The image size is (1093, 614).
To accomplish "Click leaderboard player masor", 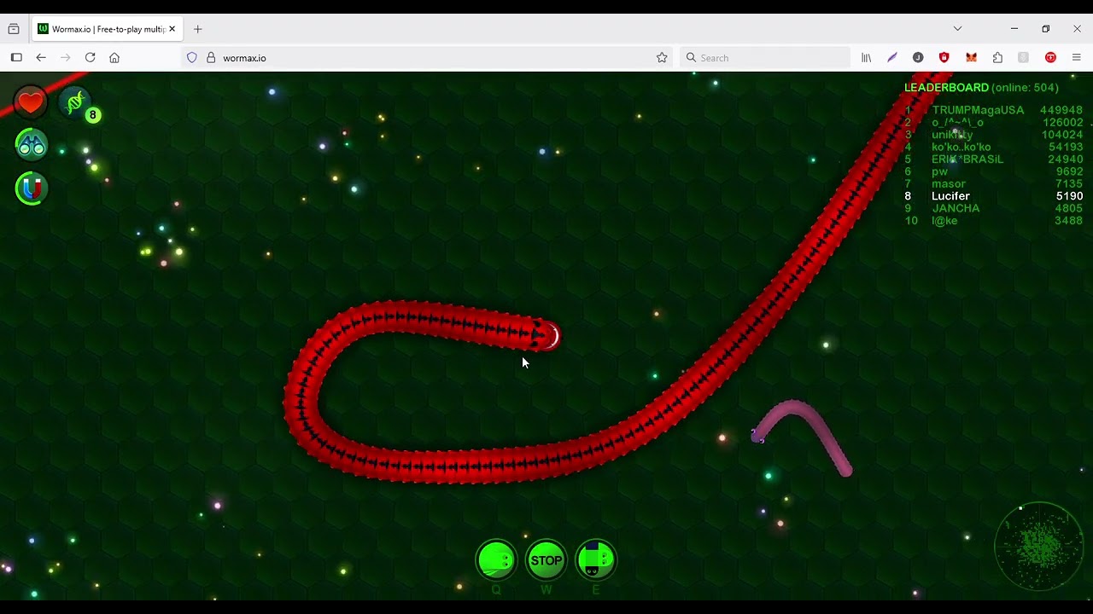I will (x=949, y=183).
